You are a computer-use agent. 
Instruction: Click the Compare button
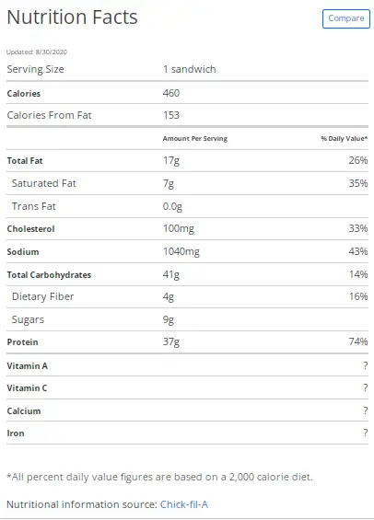(345, 18)
